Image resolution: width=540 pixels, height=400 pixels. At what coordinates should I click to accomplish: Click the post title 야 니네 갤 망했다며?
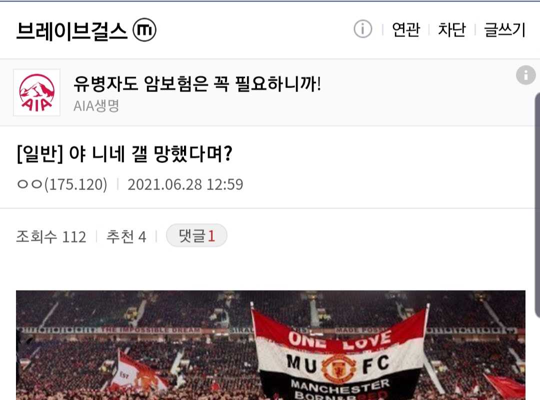click(x=151, y=153)
